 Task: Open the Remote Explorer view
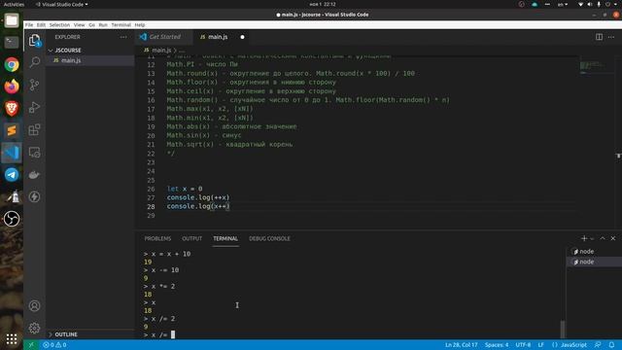(x=35, y=153)
